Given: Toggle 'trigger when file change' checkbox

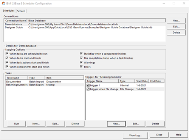Looking at the screenshot, I should tap(88, 89).
